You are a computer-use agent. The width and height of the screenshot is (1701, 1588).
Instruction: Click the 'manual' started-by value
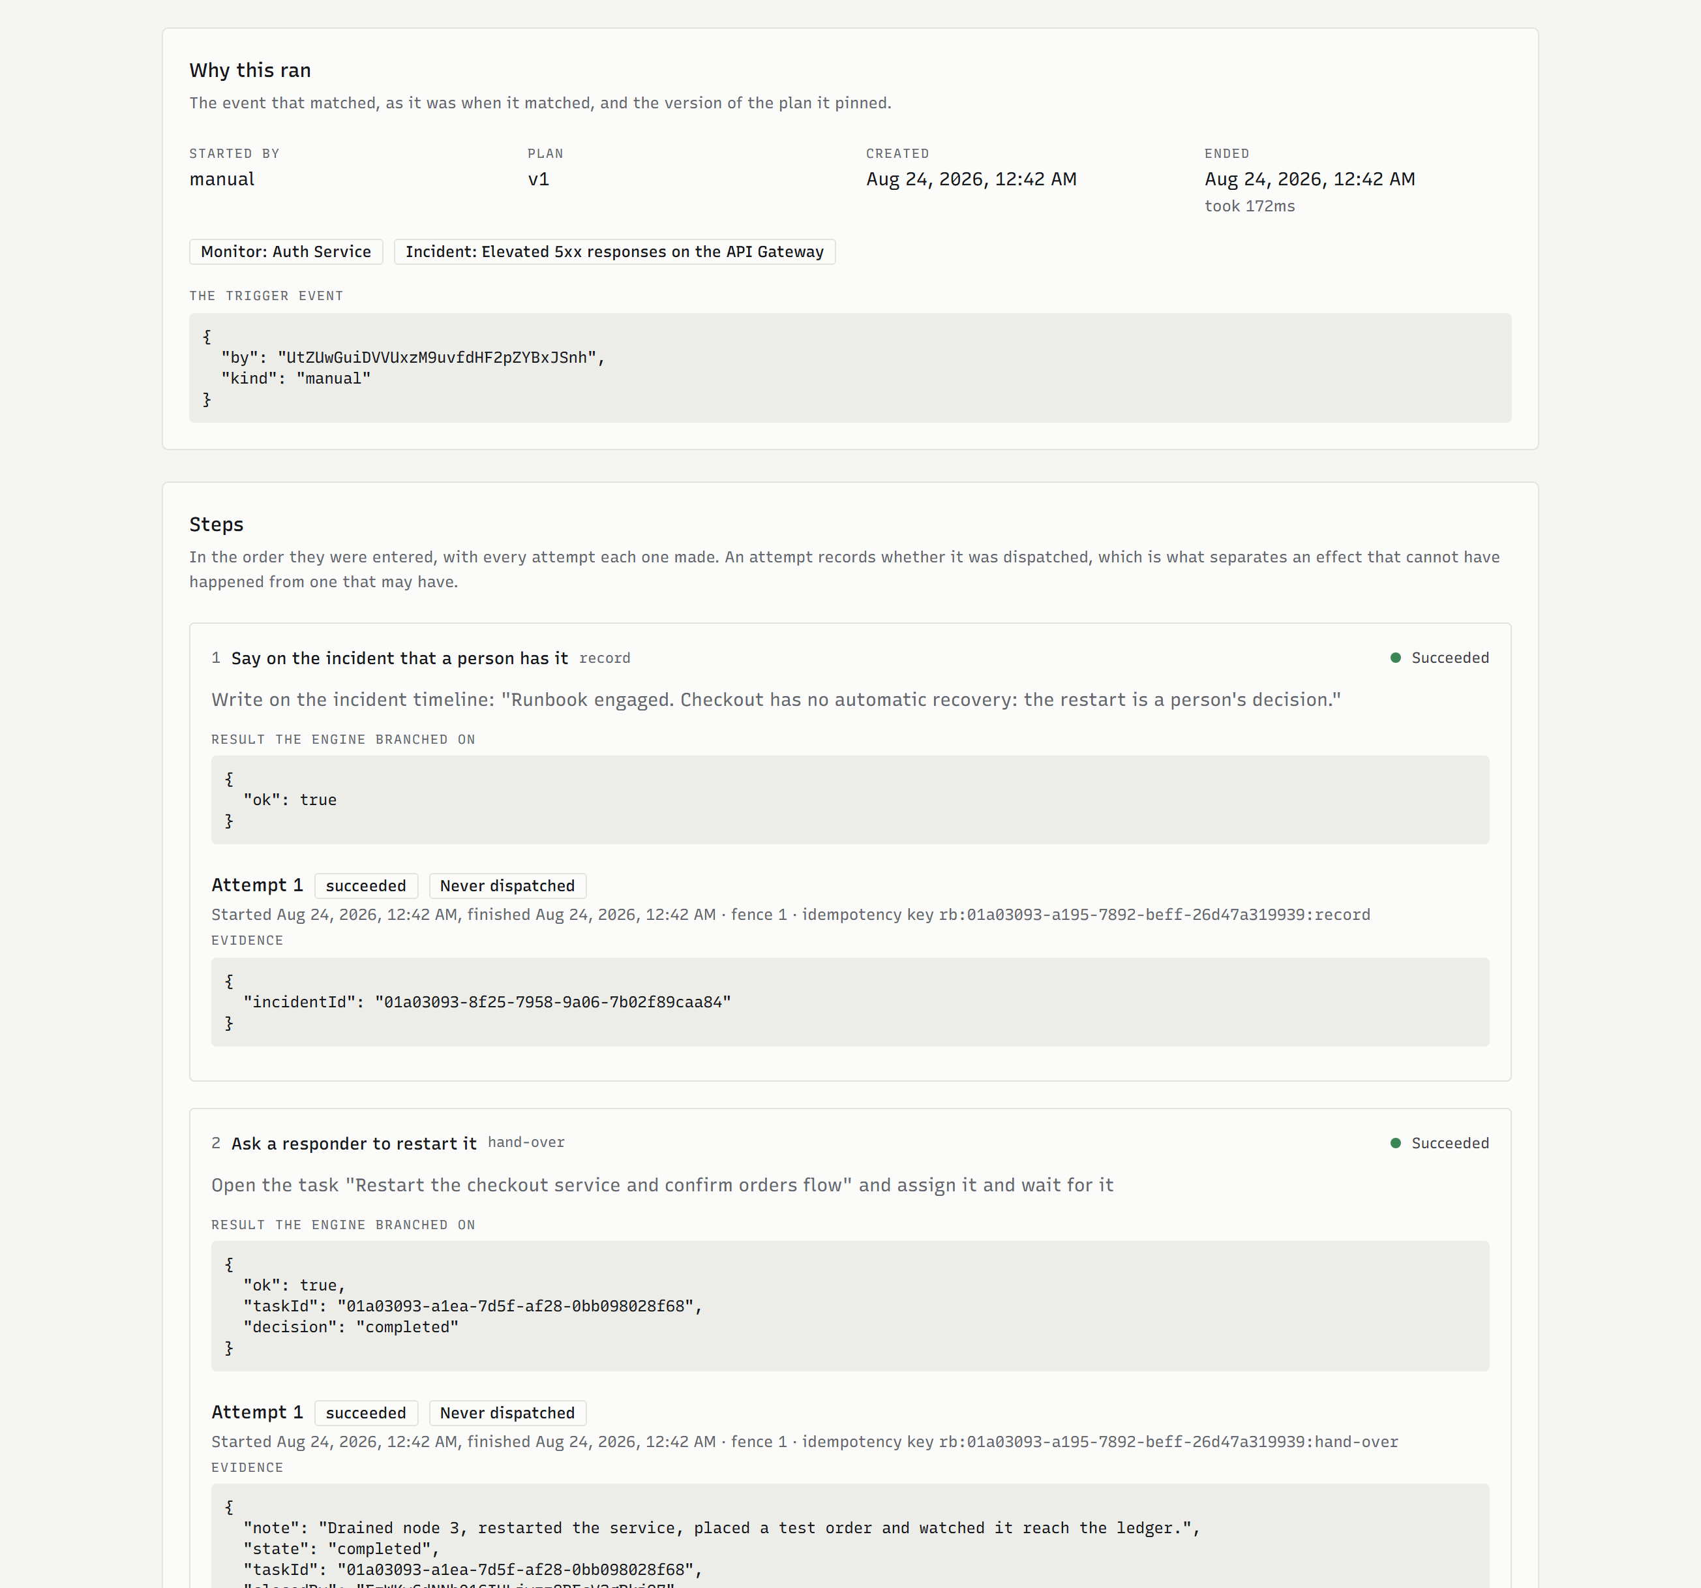coord(222,179)
